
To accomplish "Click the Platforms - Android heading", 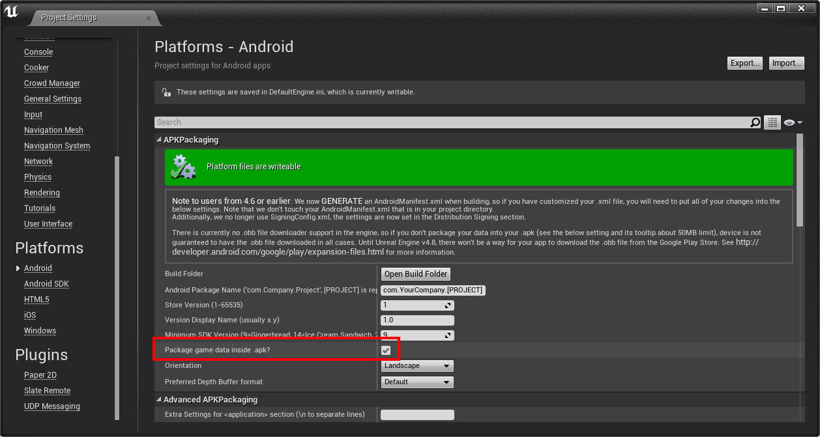I will click(224, 47).
